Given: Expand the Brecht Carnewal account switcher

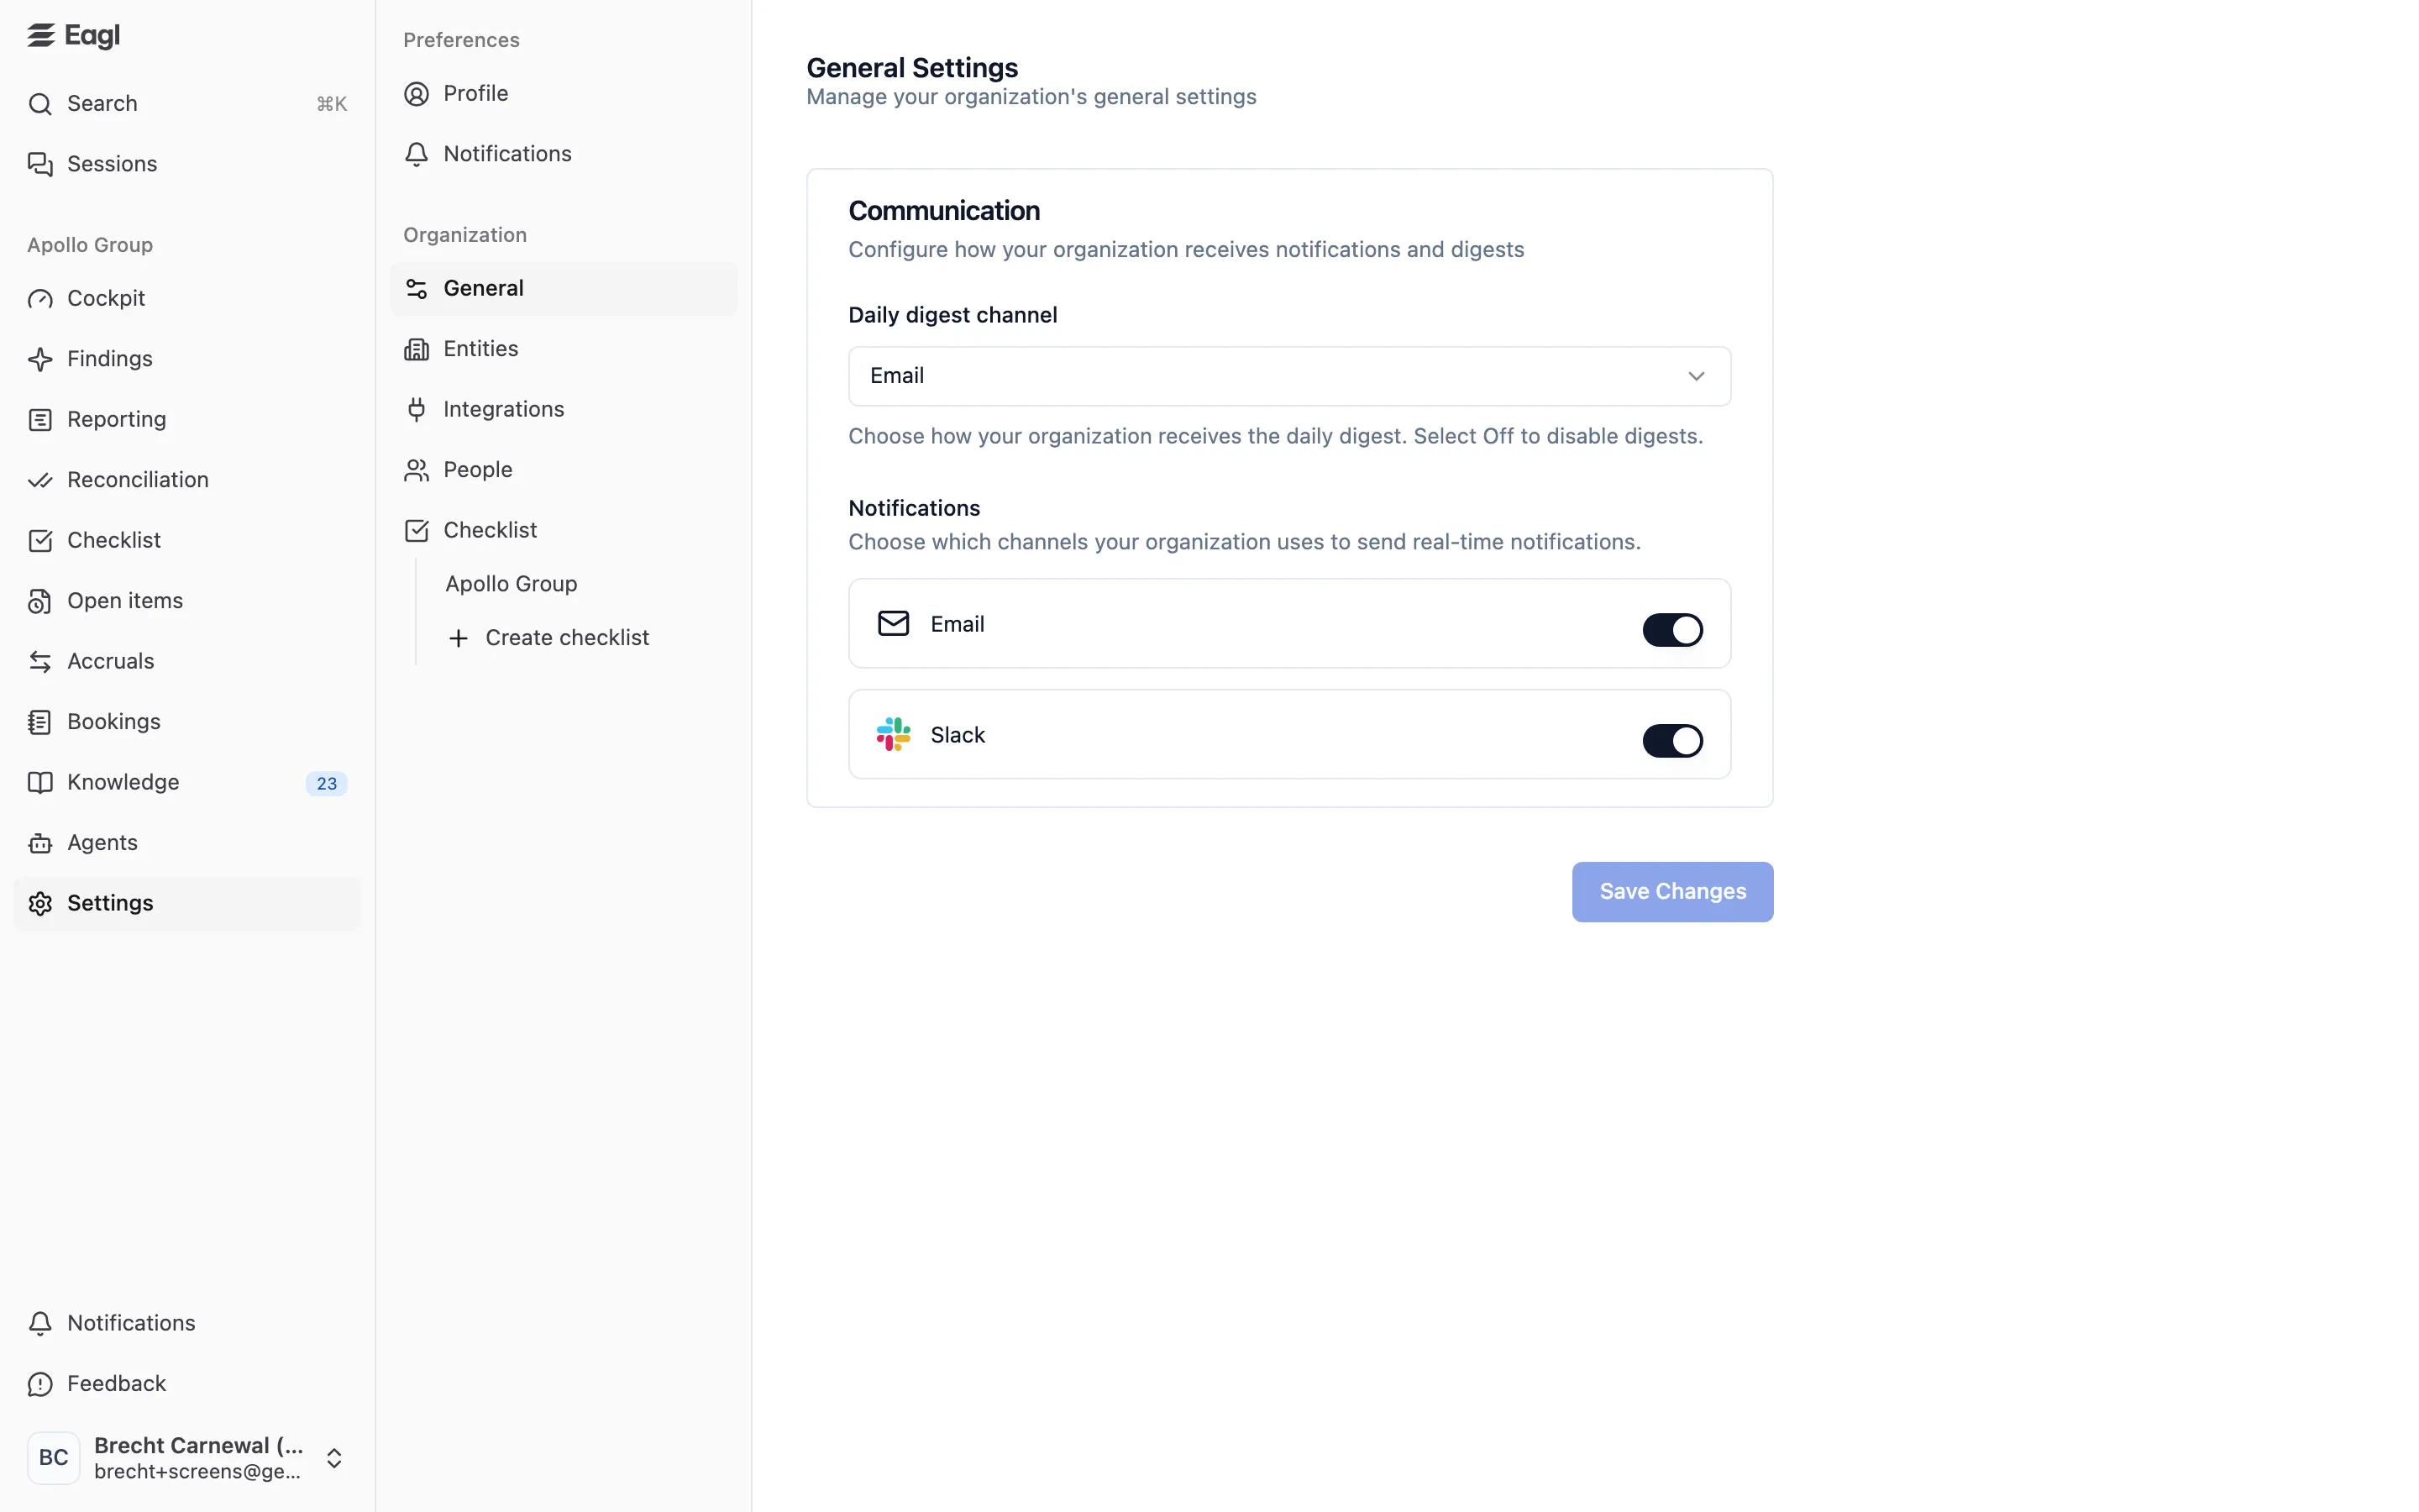Looking at the screenshot, I should [187, 1458].
